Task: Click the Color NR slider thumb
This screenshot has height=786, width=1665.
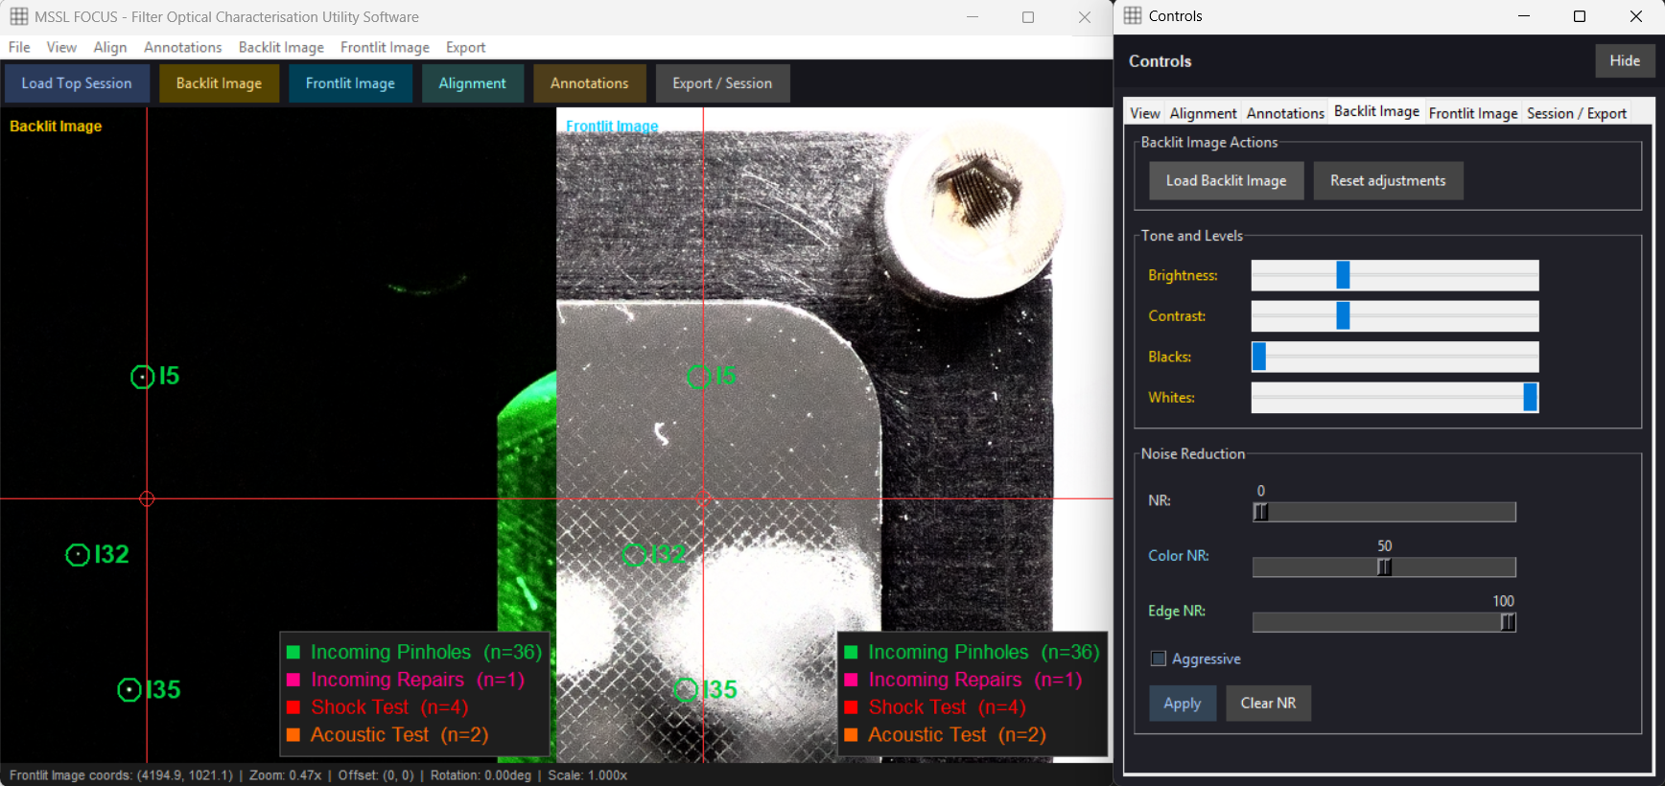Action: tap(1384, 566)
